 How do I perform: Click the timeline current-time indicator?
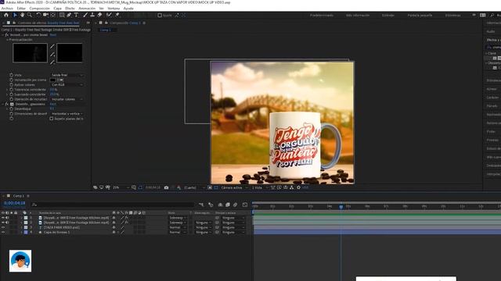tap(341, 207)
